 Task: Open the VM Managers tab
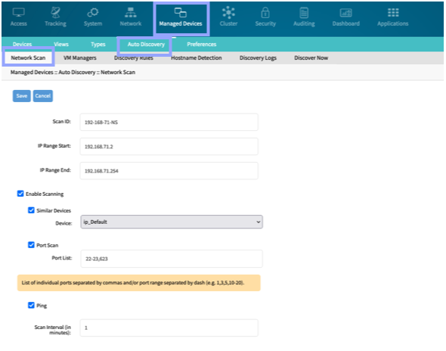tap(80, 57)
